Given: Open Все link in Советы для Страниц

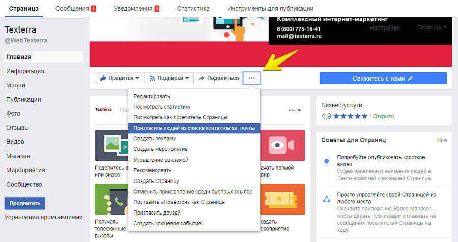Looking at the screenshot, I should click(x=442, y=140).
